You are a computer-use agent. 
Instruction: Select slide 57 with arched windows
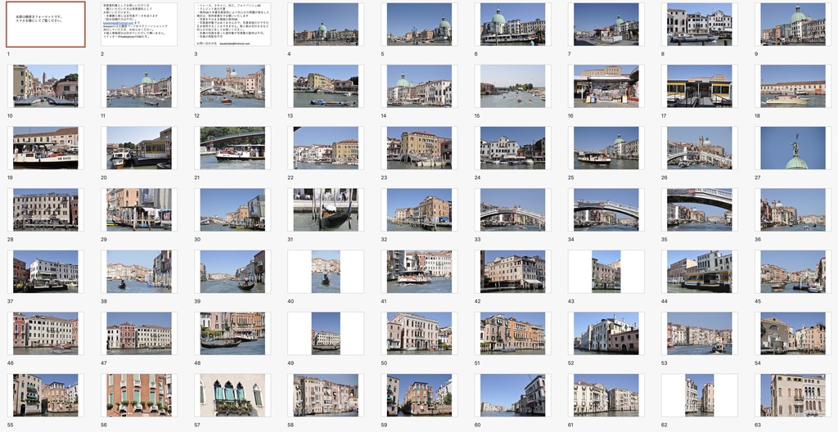pyautogui.click(x=232, y=395)
